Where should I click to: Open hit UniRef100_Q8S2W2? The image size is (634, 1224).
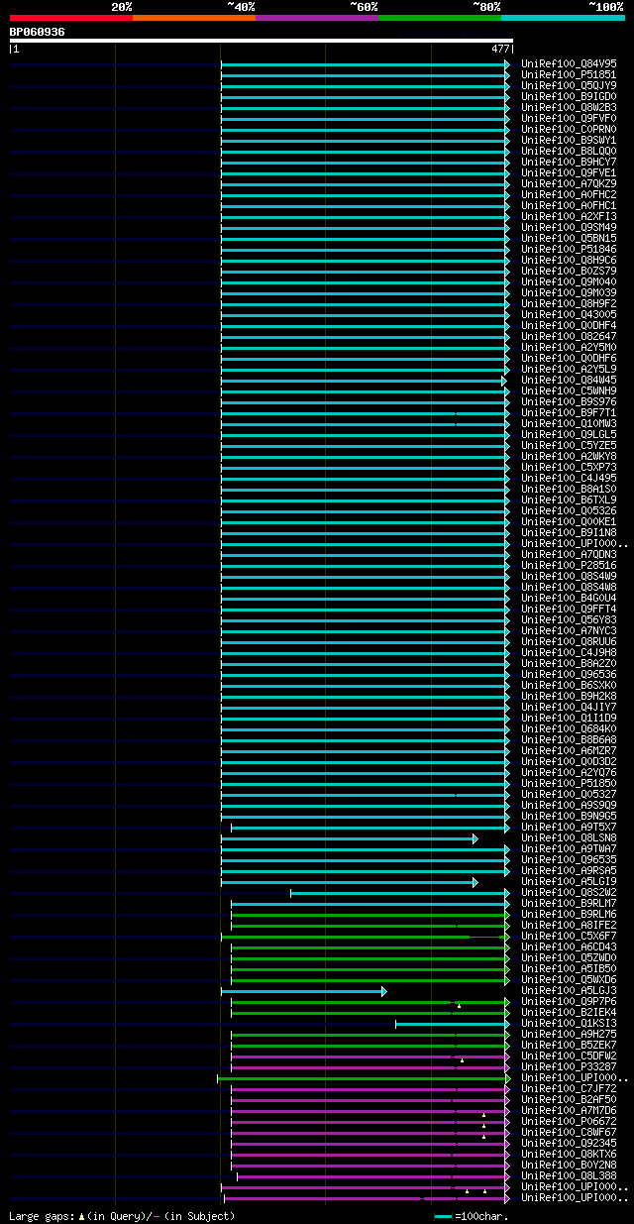click(x=569, y=892)
